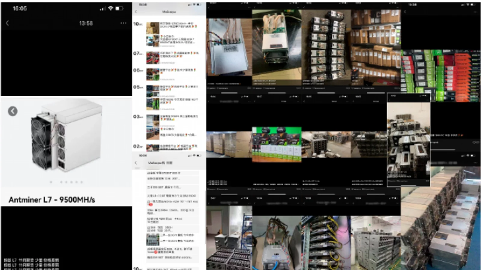This screenshot has height=270, width=481.
Task: Select the 'Antminer L7 - 9500MH/s' title
Action: (52, 200)
